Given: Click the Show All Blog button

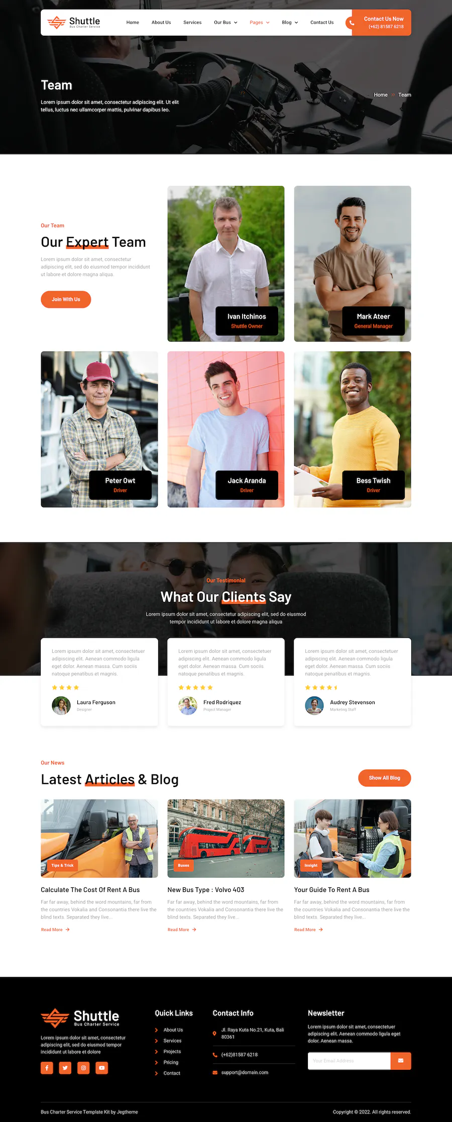Looking at the screenshot, I should click(385, 778).
